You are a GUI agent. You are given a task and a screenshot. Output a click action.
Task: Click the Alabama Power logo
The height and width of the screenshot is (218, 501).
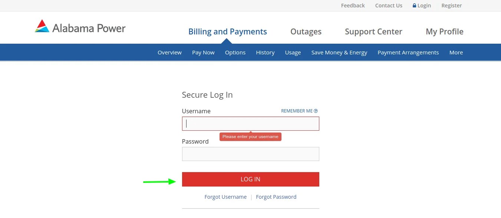pyautogui.click(x=80, y=26)
